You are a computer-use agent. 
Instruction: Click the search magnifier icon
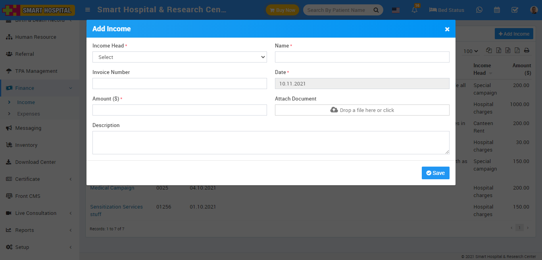click(376, 10)
